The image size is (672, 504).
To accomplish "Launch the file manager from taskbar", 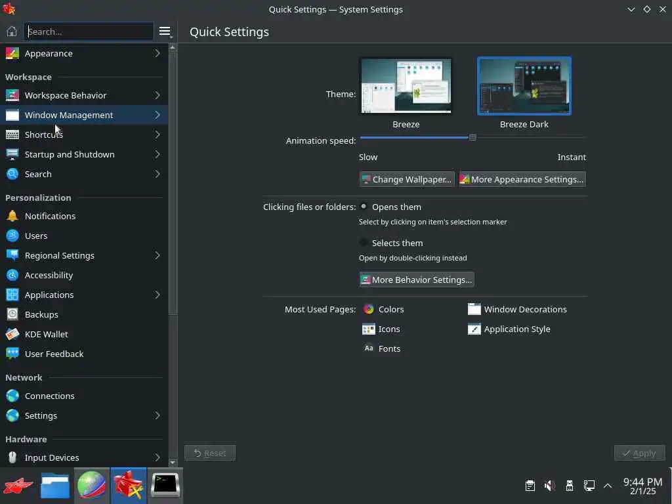I will click(x=55, y=486).
